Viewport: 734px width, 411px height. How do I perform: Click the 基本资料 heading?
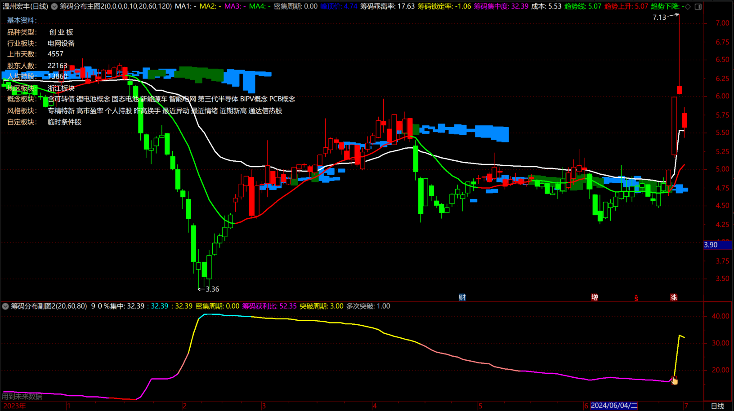point(22,20)
